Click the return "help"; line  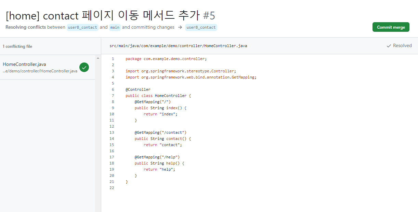tap(159, 169)
